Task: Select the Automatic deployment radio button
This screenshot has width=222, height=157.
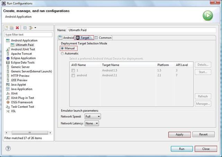Action: tap(62, 54)
